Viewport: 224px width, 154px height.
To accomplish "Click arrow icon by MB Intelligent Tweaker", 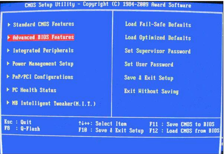I will pyautogui.click(x=8, y=103).
